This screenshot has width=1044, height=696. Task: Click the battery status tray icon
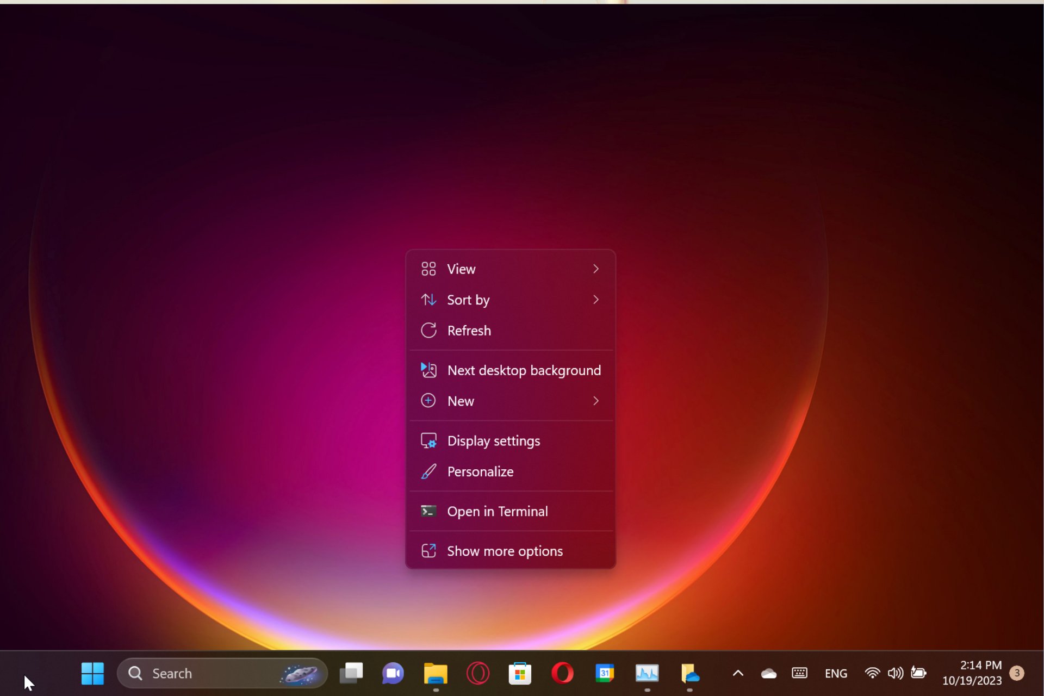pos(918,673)
